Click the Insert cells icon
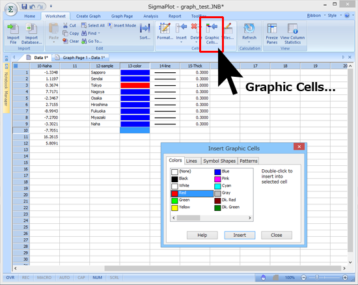Image resolution: width=358 pixels, height=285 pixels. 182,28
